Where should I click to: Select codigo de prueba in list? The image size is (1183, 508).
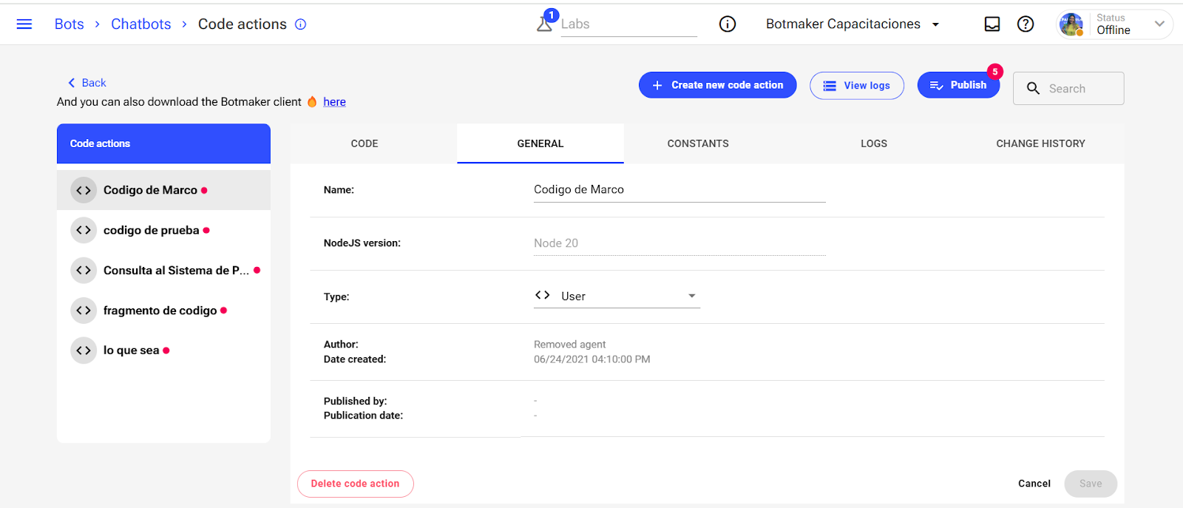tap(163, 230)
